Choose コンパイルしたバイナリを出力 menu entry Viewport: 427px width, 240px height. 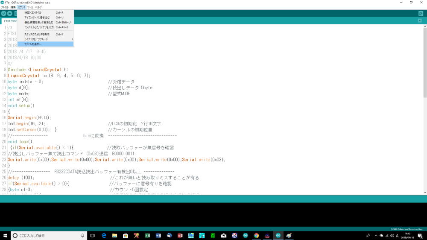click(x=46, y=27)
